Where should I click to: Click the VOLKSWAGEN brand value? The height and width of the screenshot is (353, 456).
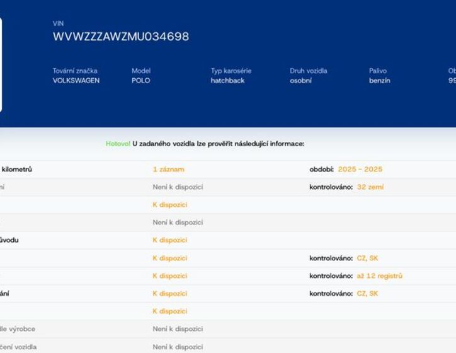click(x=76, y=81)
